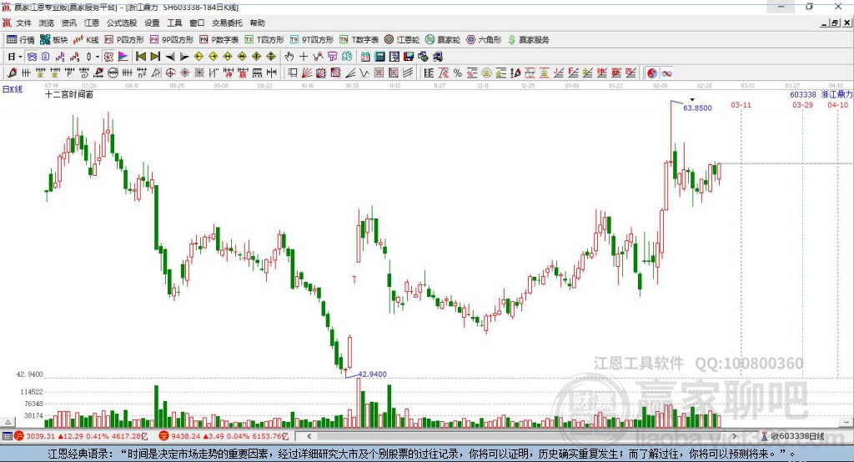Open the 江恩 menu

92,23
